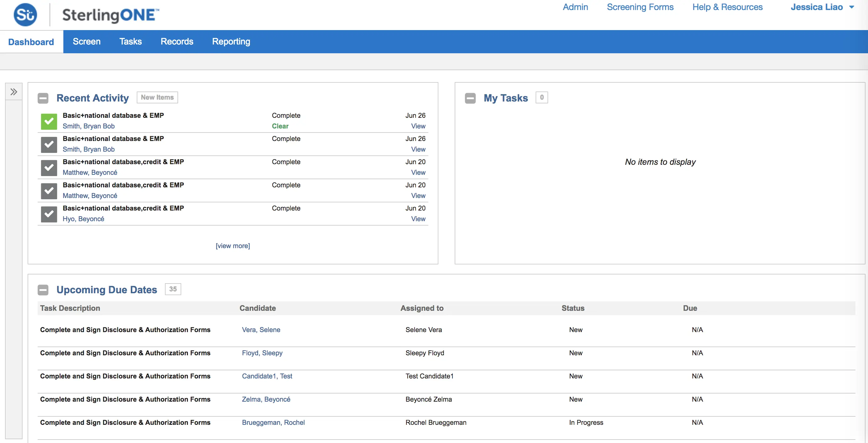The height and width of the screenshot is (443, 868).
Task: Collapse the My Tasks panel
Action: pyautogui.click(x=470, y=98)
